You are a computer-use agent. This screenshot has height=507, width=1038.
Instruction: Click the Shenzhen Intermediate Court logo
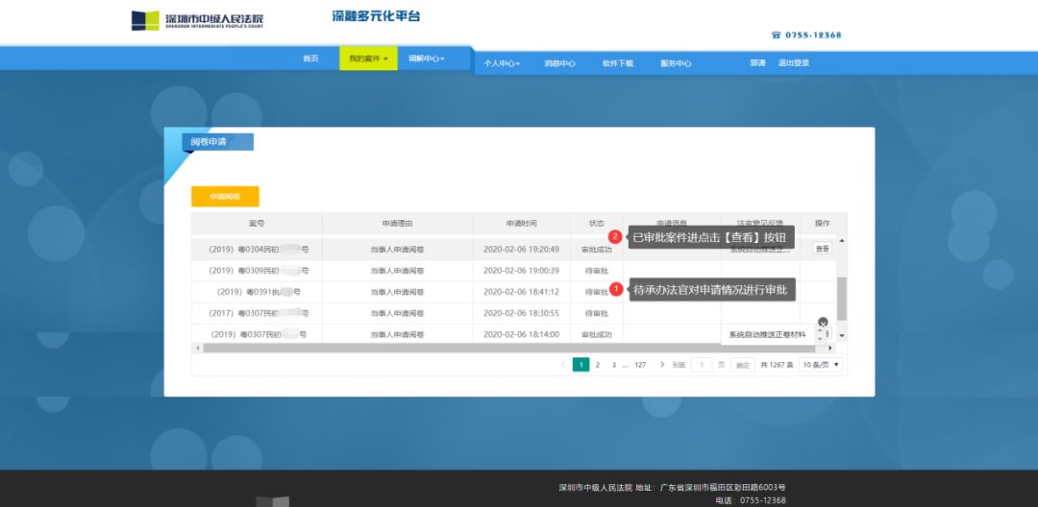point(145,21)
